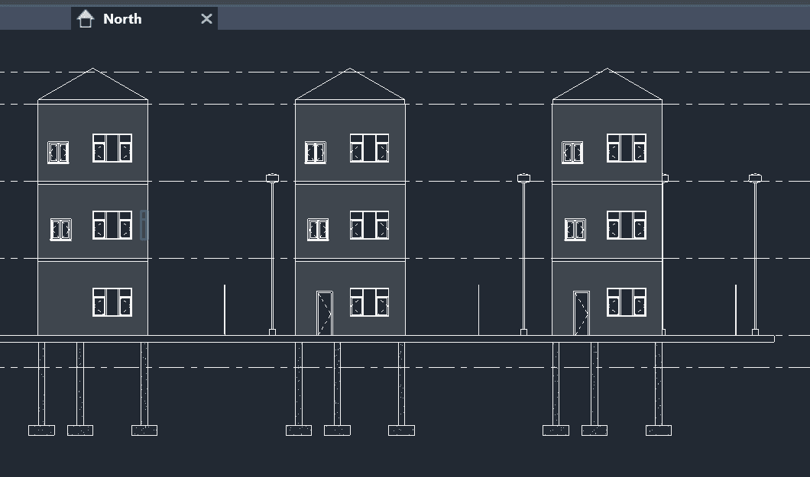Select the left building's top-floor wide window
The image size is (810, 477).
pos(112,148)
